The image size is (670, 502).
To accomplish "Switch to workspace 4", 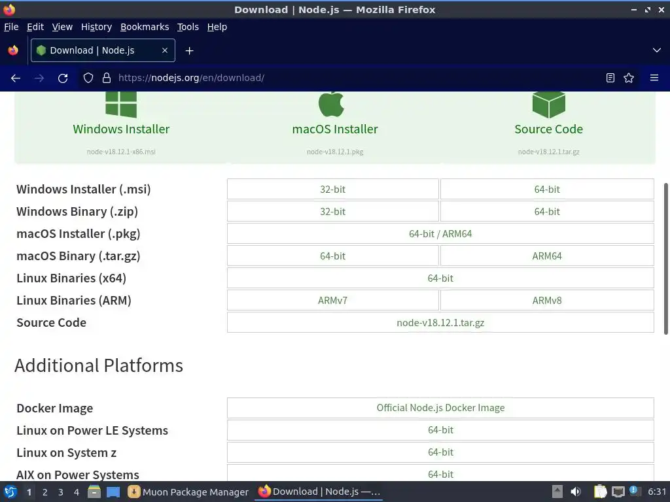I will click(x=77, y=492).
